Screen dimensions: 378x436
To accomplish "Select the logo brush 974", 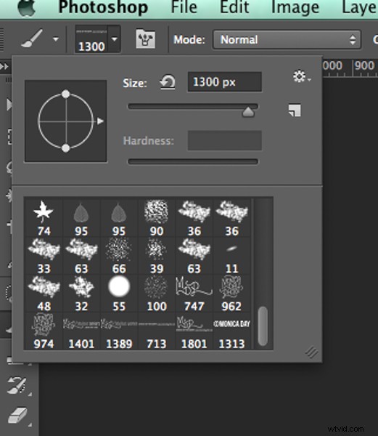I will tap(44, 331).
